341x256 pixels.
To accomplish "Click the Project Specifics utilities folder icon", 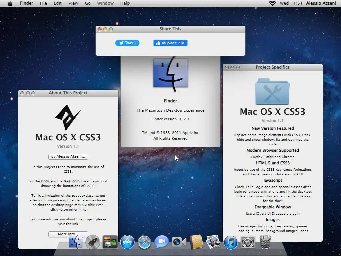I will [272, 92].
